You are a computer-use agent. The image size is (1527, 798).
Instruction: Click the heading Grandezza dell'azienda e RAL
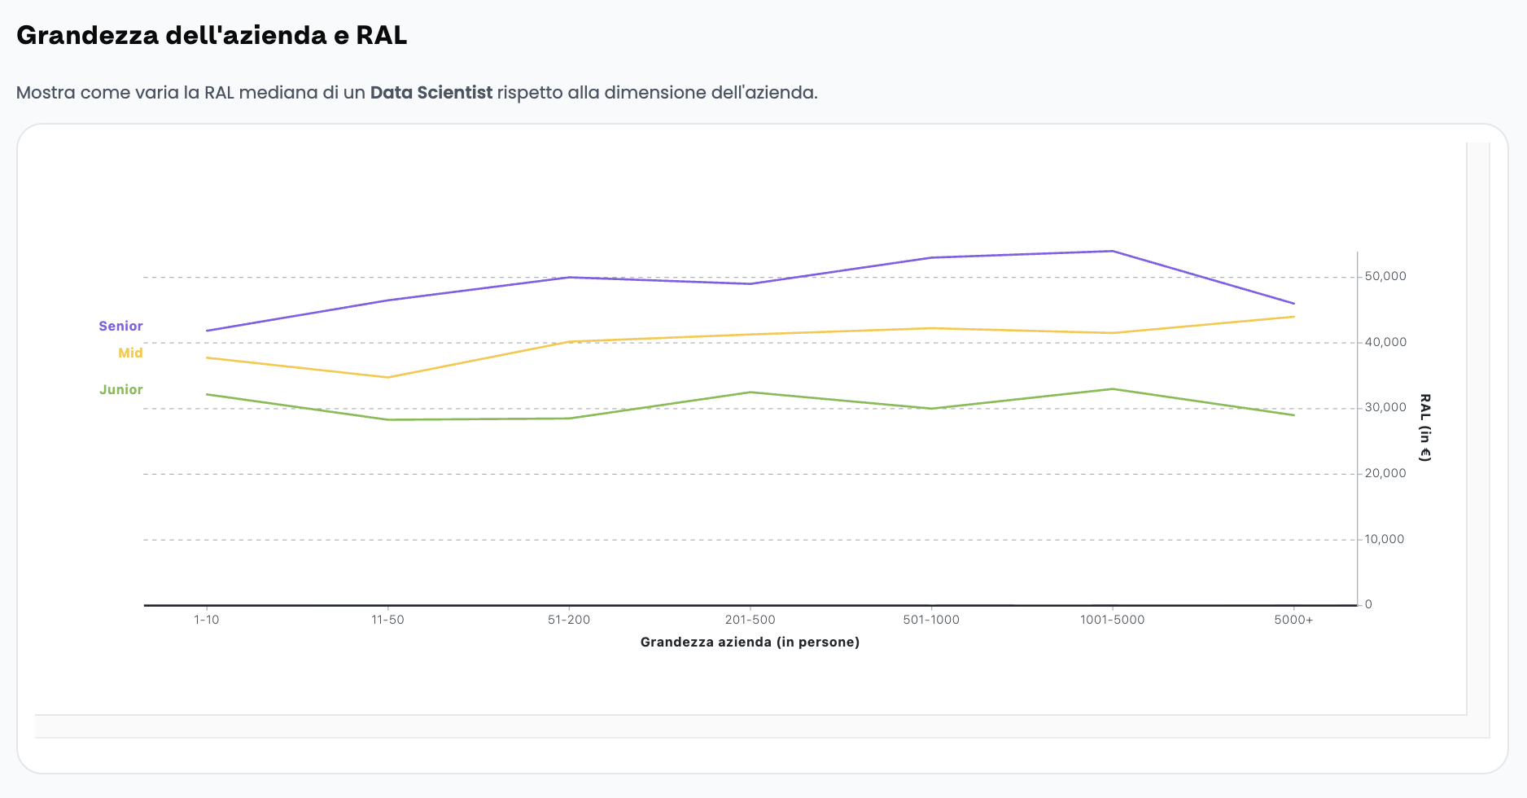point(212,36)
